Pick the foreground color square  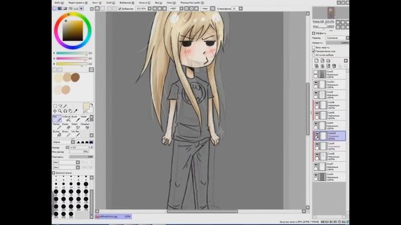point(86,106)
